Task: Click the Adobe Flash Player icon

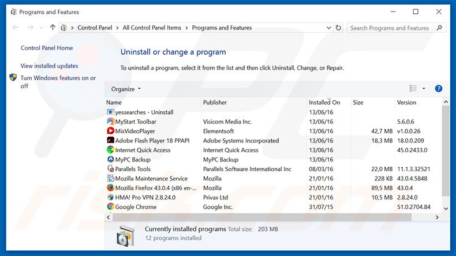Action: click(110, 140)
